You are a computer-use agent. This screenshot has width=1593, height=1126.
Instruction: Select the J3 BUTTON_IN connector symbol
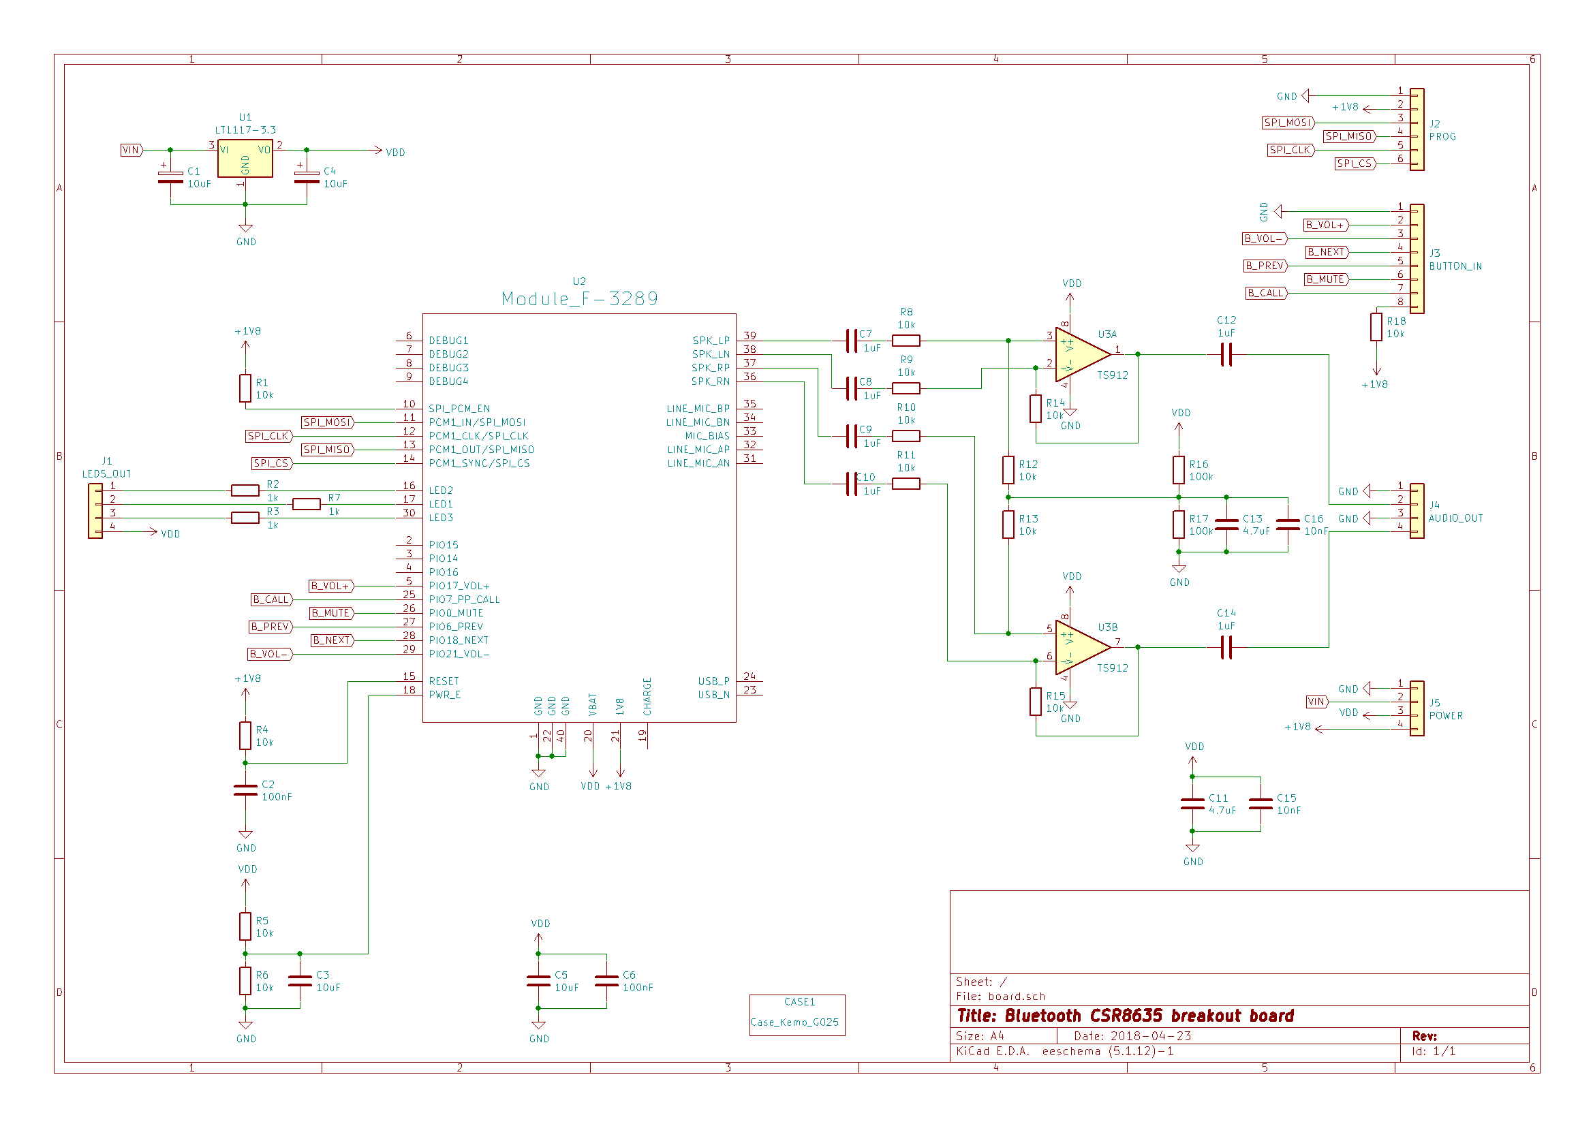click(1417, 259)
